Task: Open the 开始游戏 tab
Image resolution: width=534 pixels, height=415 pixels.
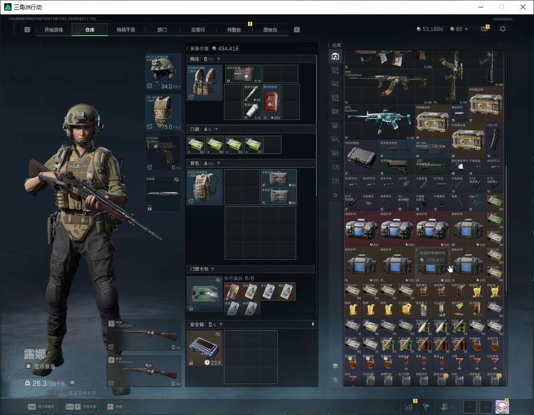Action: point(54,30)
